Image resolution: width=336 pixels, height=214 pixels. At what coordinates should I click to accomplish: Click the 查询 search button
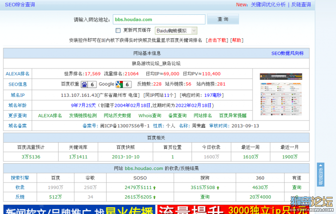pyautogui.click(x=223, y=19)
